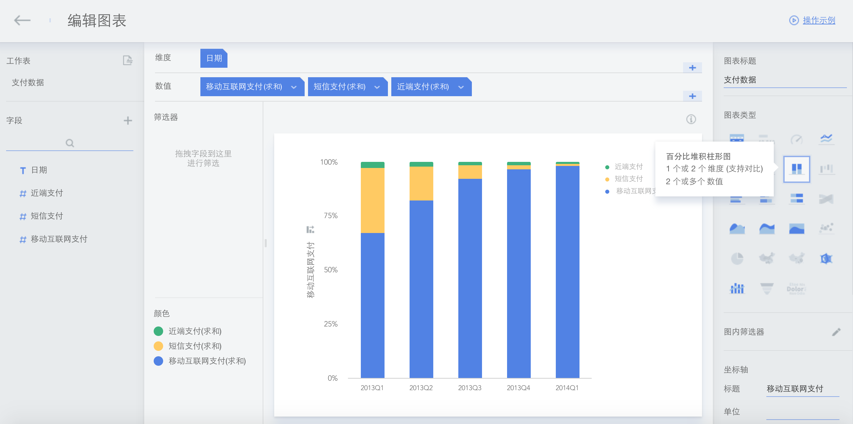Select the 日期 field in list
853x424 pixels.
pos(39,170)
